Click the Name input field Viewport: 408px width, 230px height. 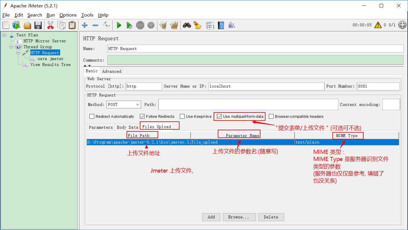(x=255, y=49)
